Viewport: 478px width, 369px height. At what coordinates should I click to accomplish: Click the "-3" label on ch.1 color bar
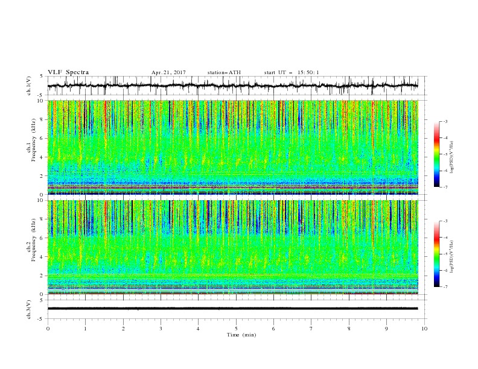coord(445,121)
